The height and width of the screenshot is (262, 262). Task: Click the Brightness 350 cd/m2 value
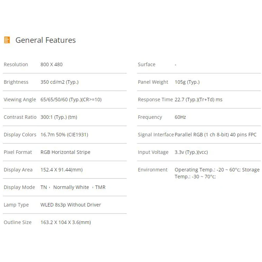click(x=59, y=82)
